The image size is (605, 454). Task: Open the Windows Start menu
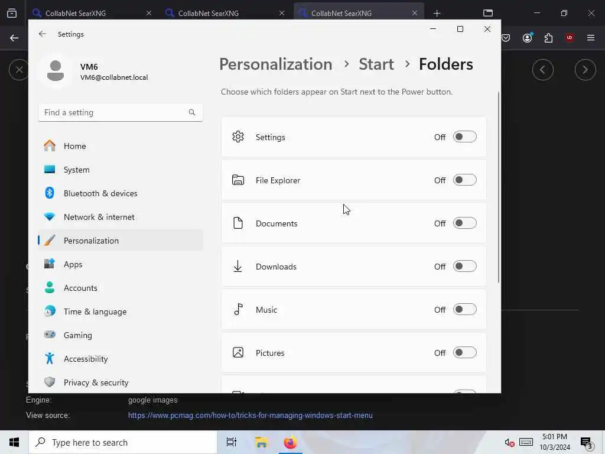pyautogui.click(x=14, y=442)
